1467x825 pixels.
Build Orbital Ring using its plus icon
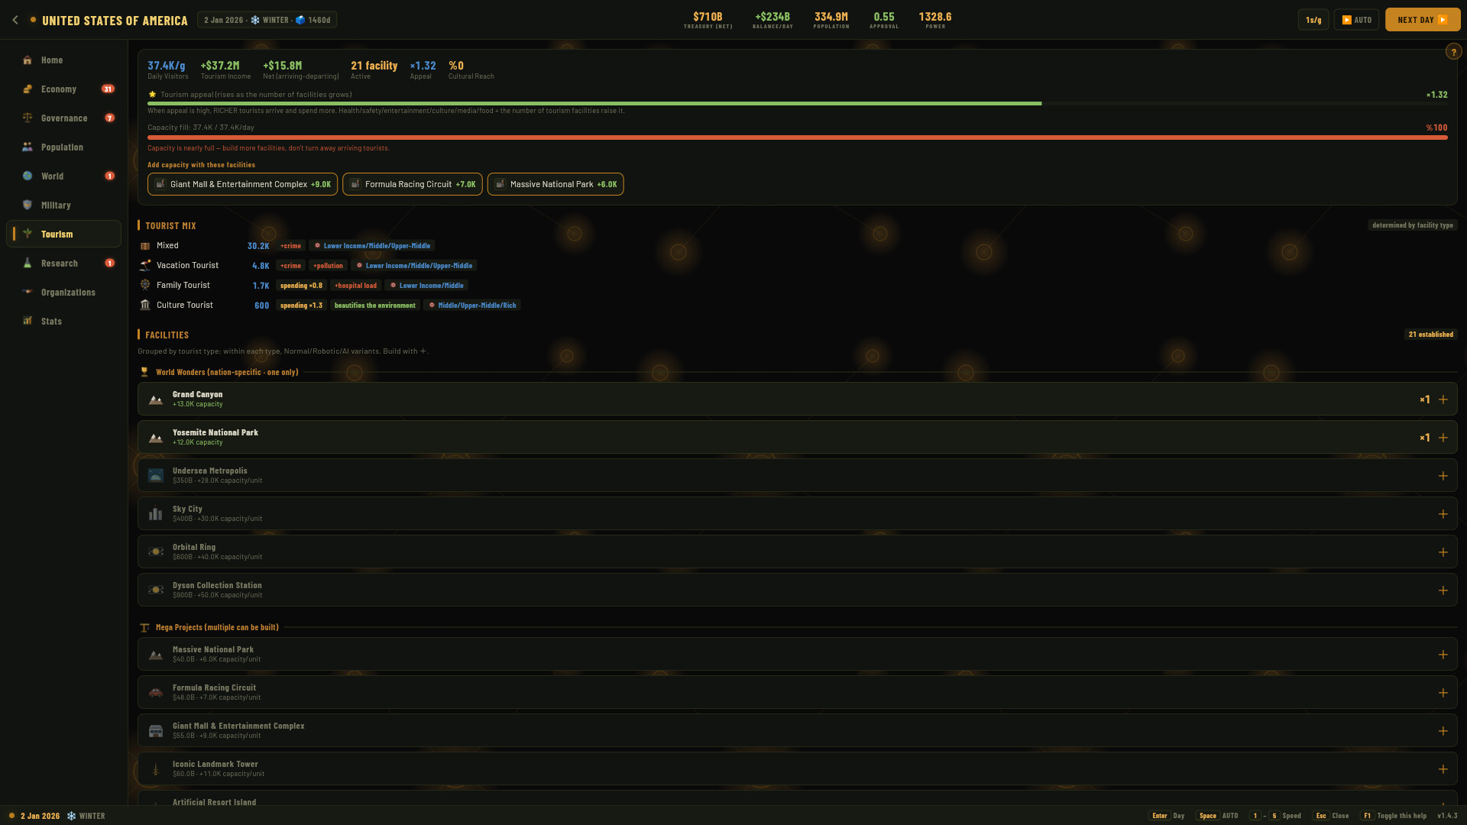[x=1443, y=552]
